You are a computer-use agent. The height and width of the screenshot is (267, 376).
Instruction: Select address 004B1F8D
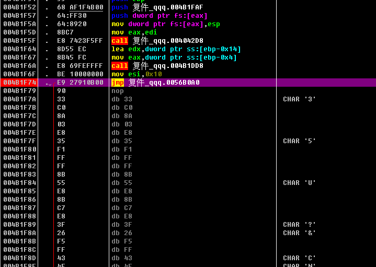(20, 258)
